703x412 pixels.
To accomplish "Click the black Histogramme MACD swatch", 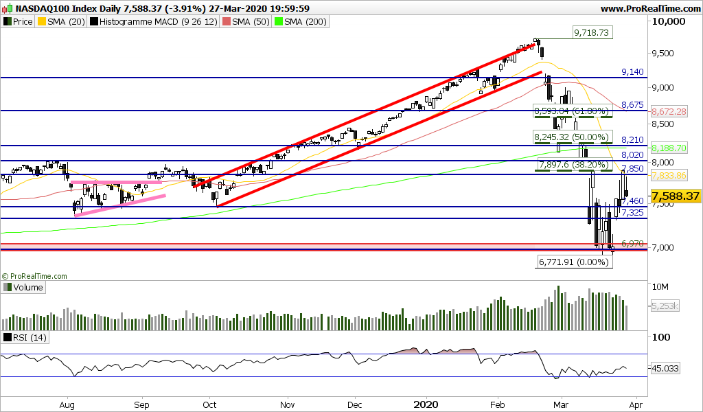I will pyautogui.click(x=93, y=21).
